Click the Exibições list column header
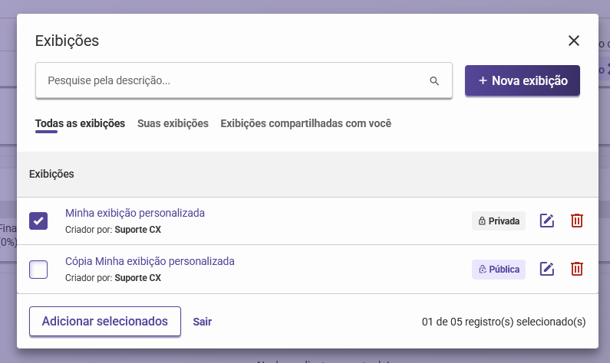610x363 pixels. [51, 174]
